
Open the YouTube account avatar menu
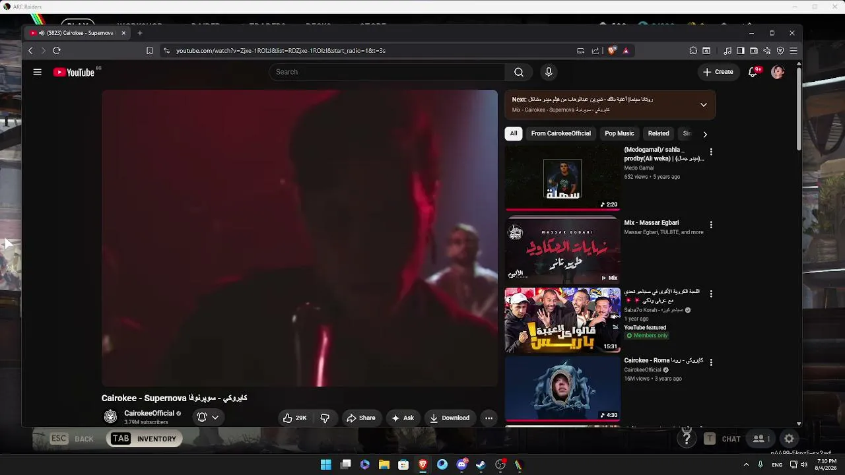tap(778, 72)
